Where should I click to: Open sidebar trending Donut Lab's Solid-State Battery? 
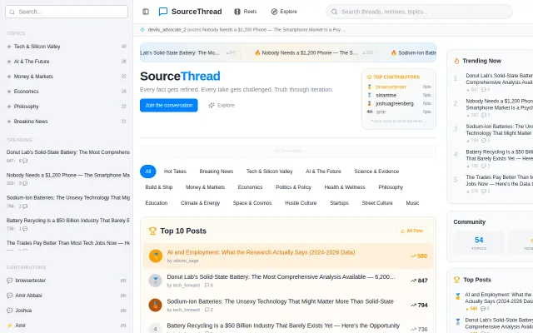pos(68,156)
